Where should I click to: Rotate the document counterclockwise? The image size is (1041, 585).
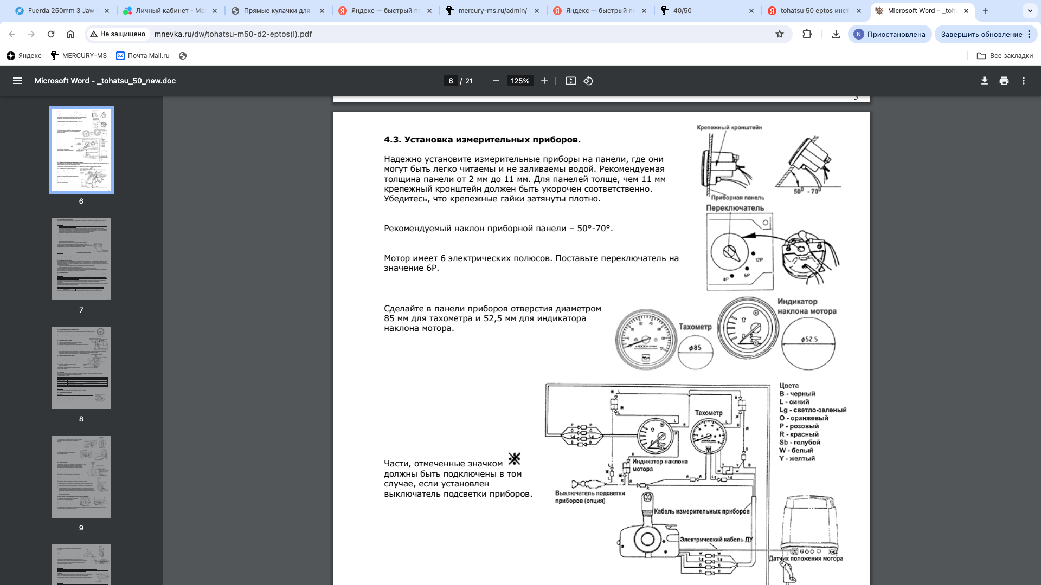tap(588, 81)
